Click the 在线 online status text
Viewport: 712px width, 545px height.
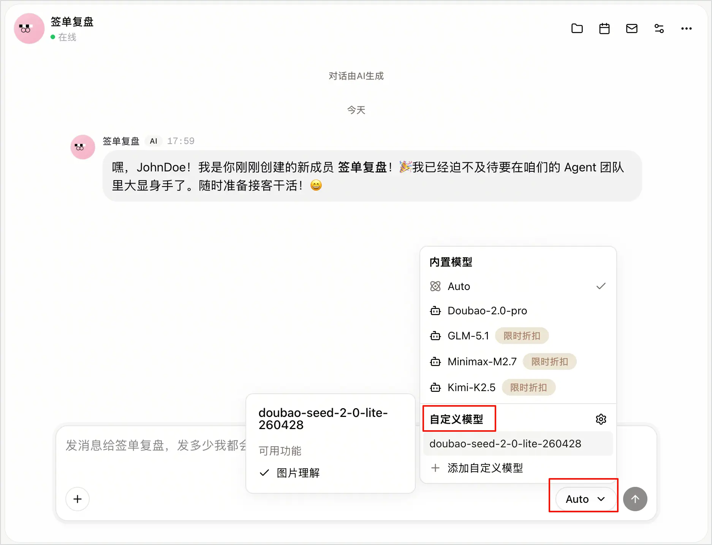tap(67, 37)
